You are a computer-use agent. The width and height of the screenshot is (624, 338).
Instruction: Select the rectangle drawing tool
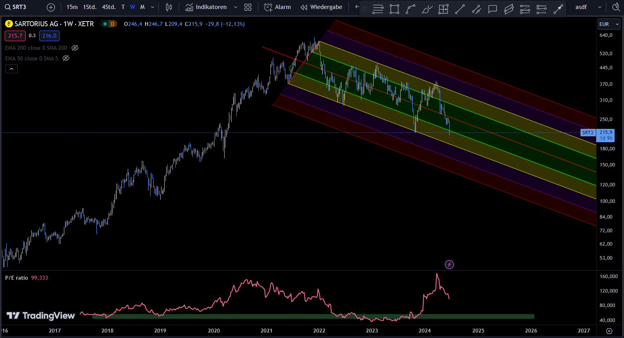point(394,9)
